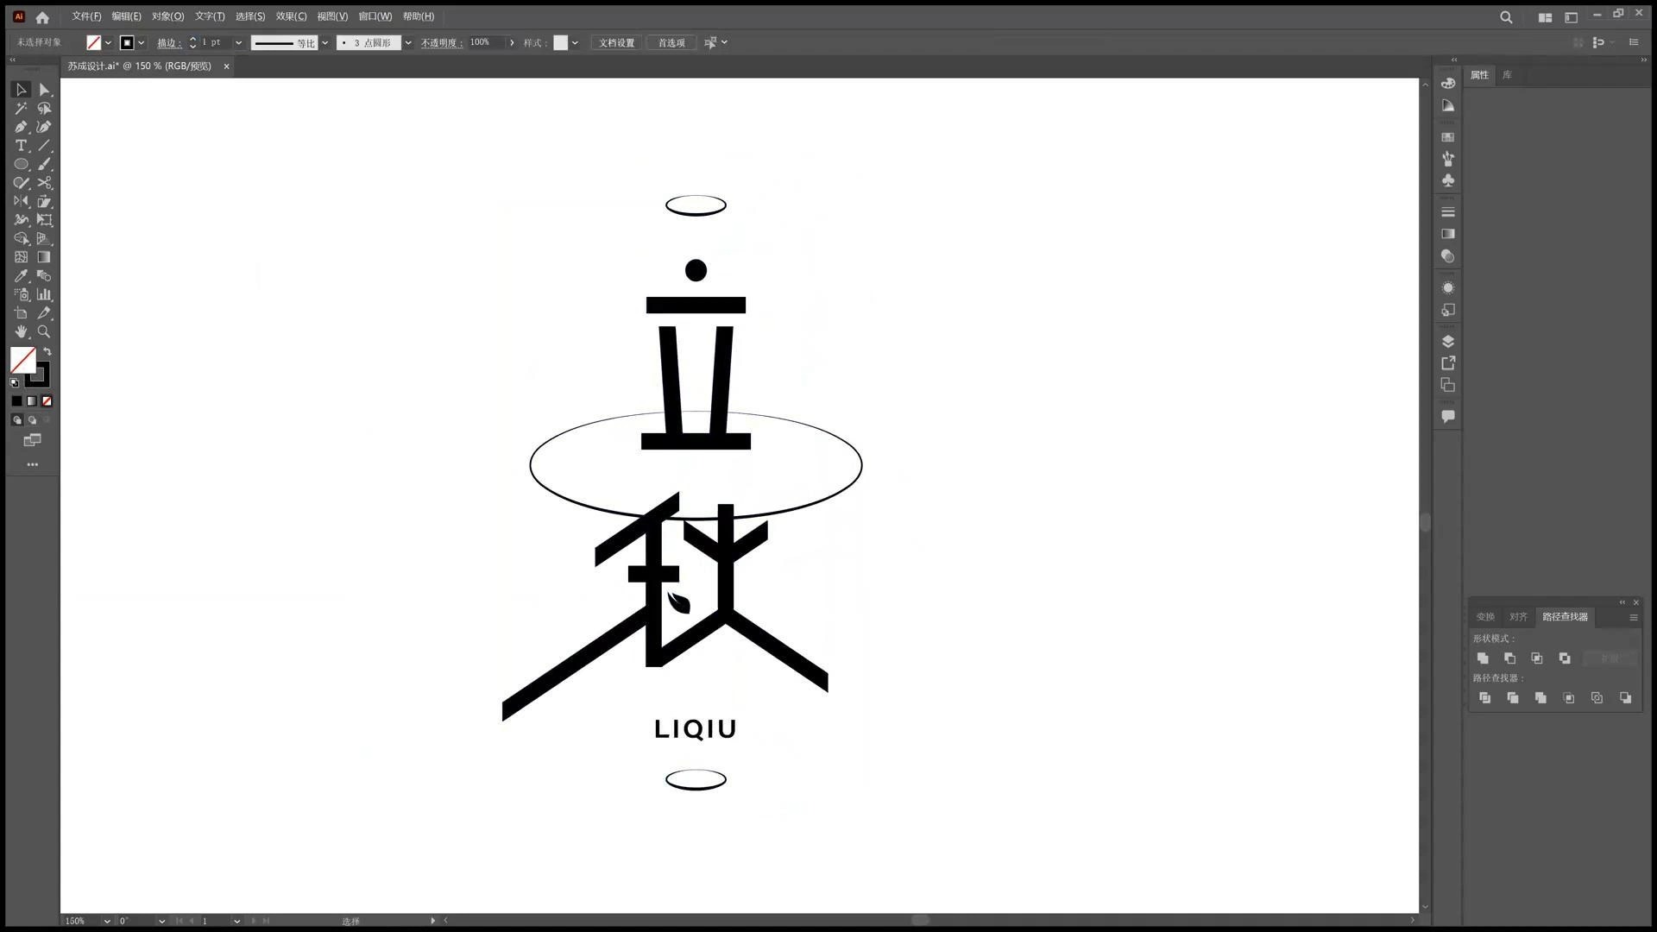Viewport: 1657px width, 932px height.
Task: Switch to the 库 tab
Action: tap(1507, 75)
